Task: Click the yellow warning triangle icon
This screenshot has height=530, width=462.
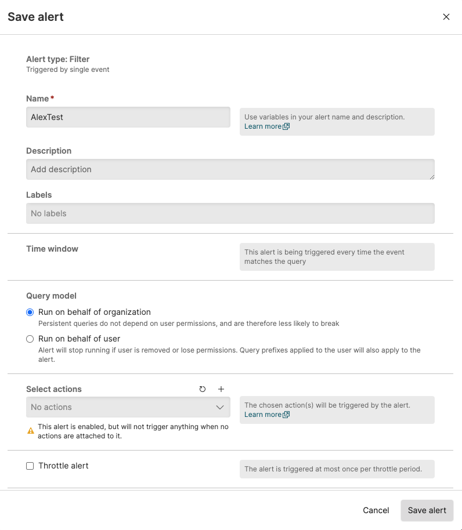Action: click(31, 431)
